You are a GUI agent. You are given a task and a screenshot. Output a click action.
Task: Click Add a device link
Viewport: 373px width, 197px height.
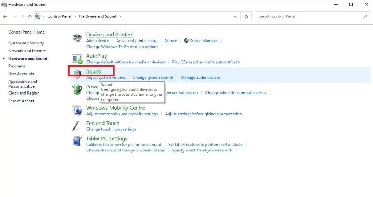98,41
